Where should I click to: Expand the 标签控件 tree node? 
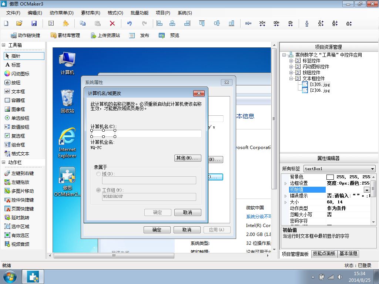coord(291,61)
